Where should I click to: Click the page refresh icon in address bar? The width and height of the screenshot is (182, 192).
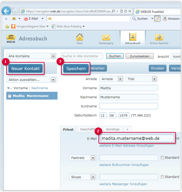pos(125,11)
